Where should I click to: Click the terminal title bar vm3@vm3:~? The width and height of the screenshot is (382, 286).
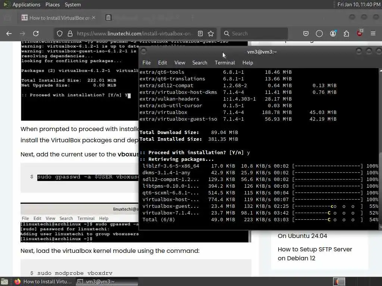[262, 52]
